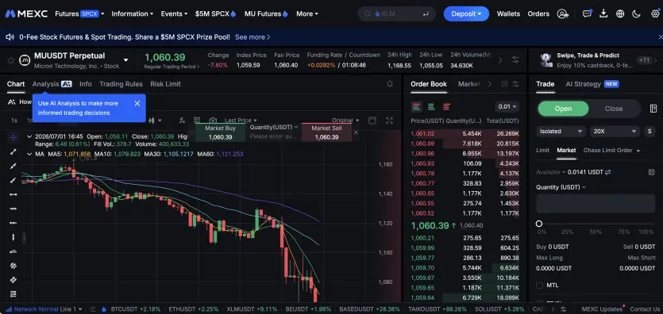Viewport: 663px width, 314px height.
Task: Select the trend line drawing tool
Action: tap(13, 152)
